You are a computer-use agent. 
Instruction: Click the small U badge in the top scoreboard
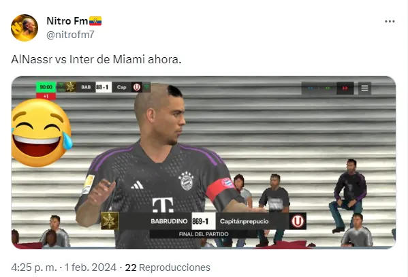[x=137, y=87]
